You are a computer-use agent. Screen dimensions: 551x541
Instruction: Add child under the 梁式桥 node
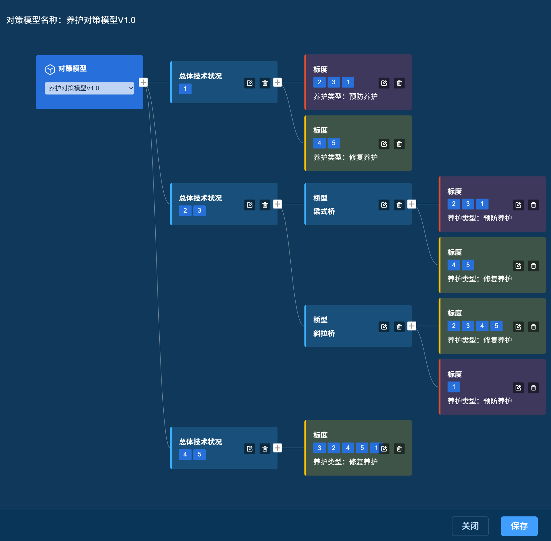(x=412, y=204)
